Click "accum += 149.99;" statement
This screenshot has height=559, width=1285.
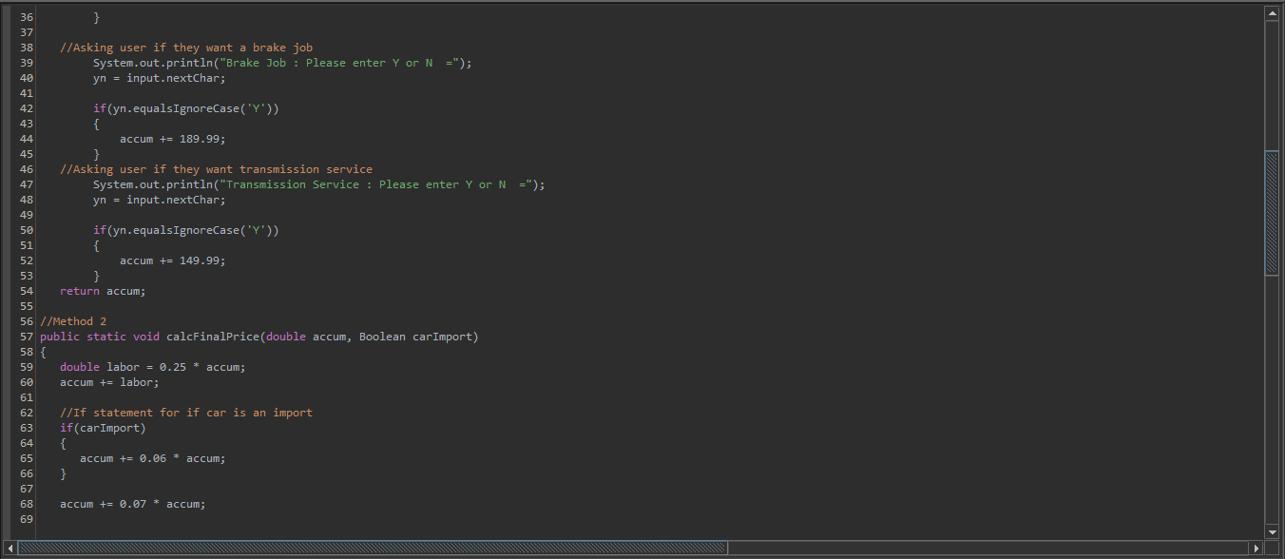173,260
